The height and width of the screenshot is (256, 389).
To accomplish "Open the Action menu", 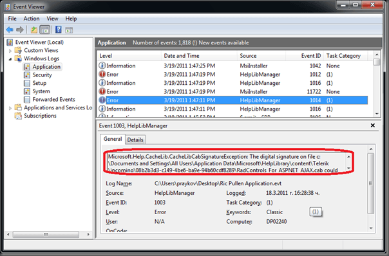I will pyautogui.click(x=32, y=19).
